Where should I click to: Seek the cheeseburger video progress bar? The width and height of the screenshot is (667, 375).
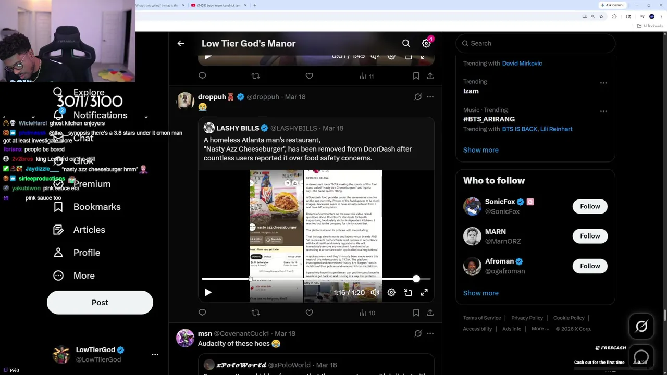pyautogui.click(x=316, y=279)
